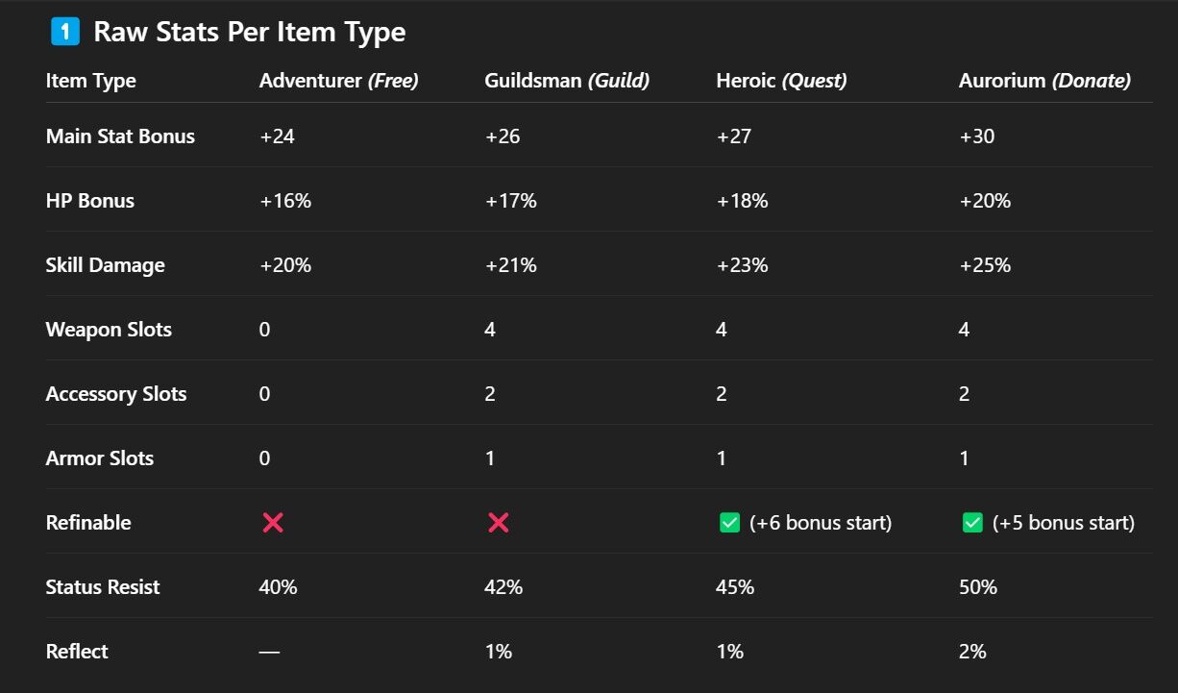Click the green checkmark in Aurorium Refinable cell
The width and height of the screenshot is (1178, 693).
point(972,523)
